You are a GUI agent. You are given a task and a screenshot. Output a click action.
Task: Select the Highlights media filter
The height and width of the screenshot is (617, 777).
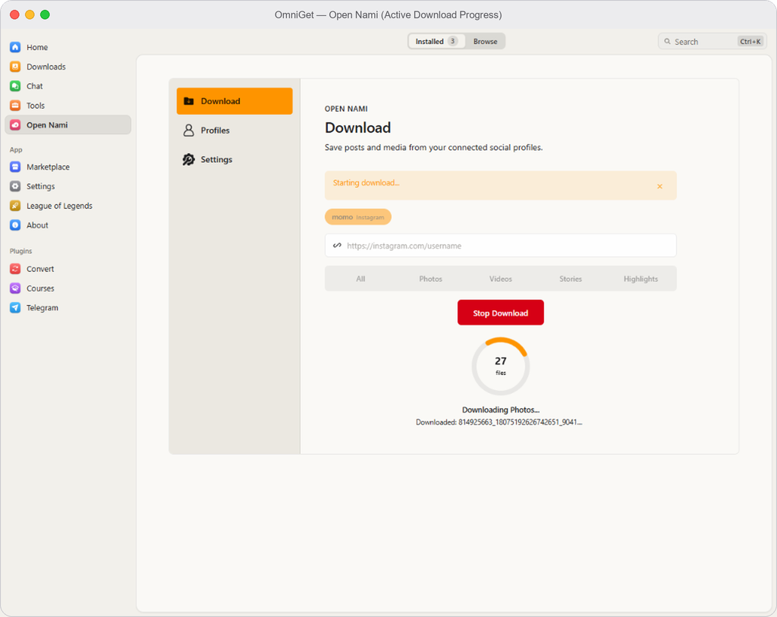coord(640,279)
